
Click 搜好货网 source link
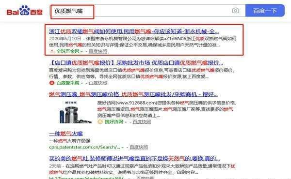(114, 121)
